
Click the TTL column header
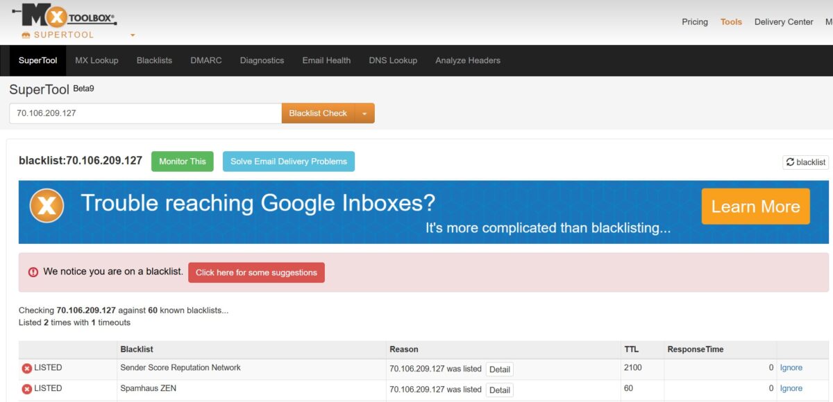click(x=631, y=349)
